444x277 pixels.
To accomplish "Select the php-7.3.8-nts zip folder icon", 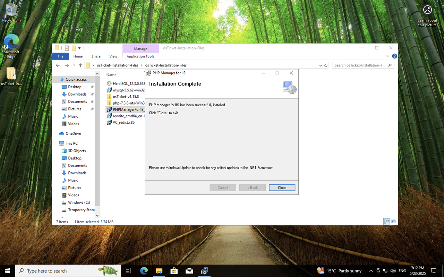I will coord(109,103).
